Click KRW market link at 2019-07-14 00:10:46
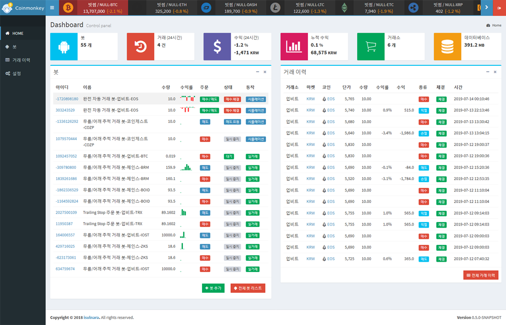This screenshot has width=506, height=325. [x=310, y=99]
